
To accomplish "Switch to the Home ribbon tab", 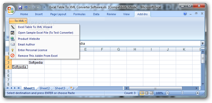I will point(24,14).
